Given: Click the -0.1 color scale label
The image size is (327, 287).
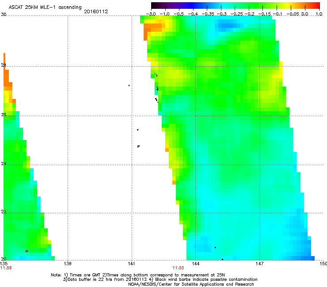Looking at the screenshot, I should coord(278,14).
